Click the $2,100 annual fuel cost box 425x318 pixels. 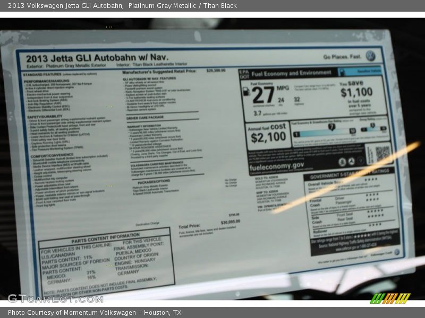[x=268, y=136]
